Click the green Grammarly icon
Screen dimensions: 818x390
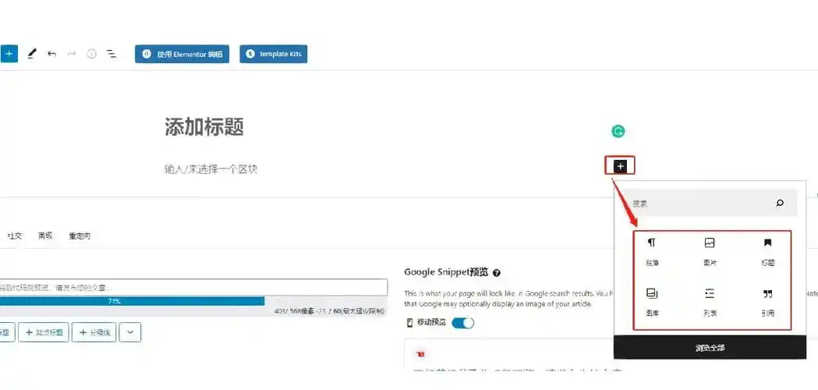[618, 132]
